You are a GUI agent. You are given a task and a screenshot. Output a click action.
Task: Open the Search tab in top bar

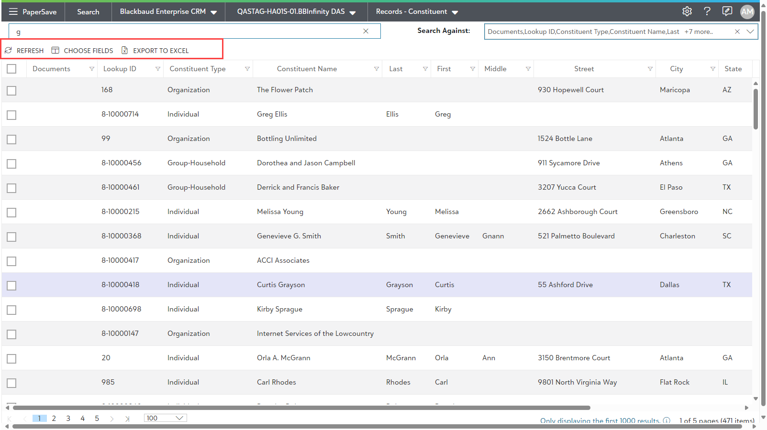[88, 11]
